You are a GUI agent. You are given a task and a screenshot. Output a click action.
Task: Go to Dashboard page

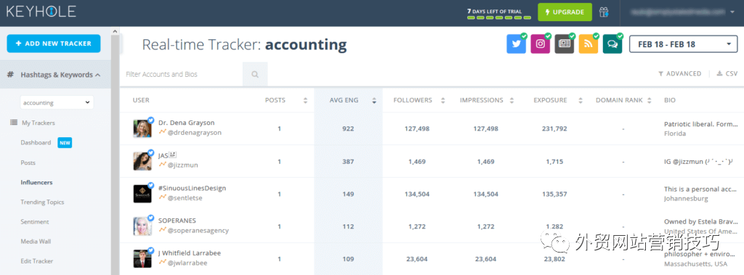coord(36,142)
